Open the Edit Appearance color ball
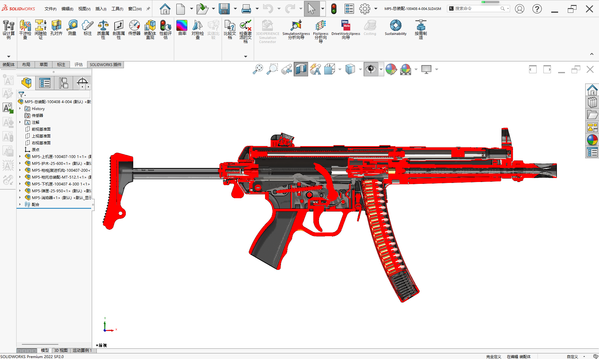The height and width of the screenshot is (359, 599). (x=391, y=69)
